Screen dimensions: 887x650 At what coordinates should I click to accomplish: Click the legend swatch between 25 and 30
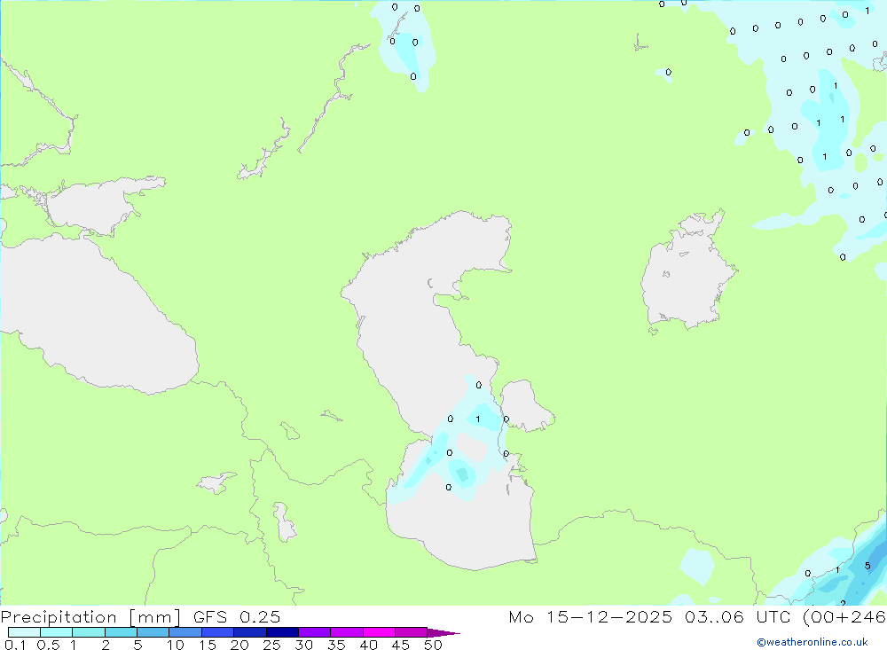[282, 632]
